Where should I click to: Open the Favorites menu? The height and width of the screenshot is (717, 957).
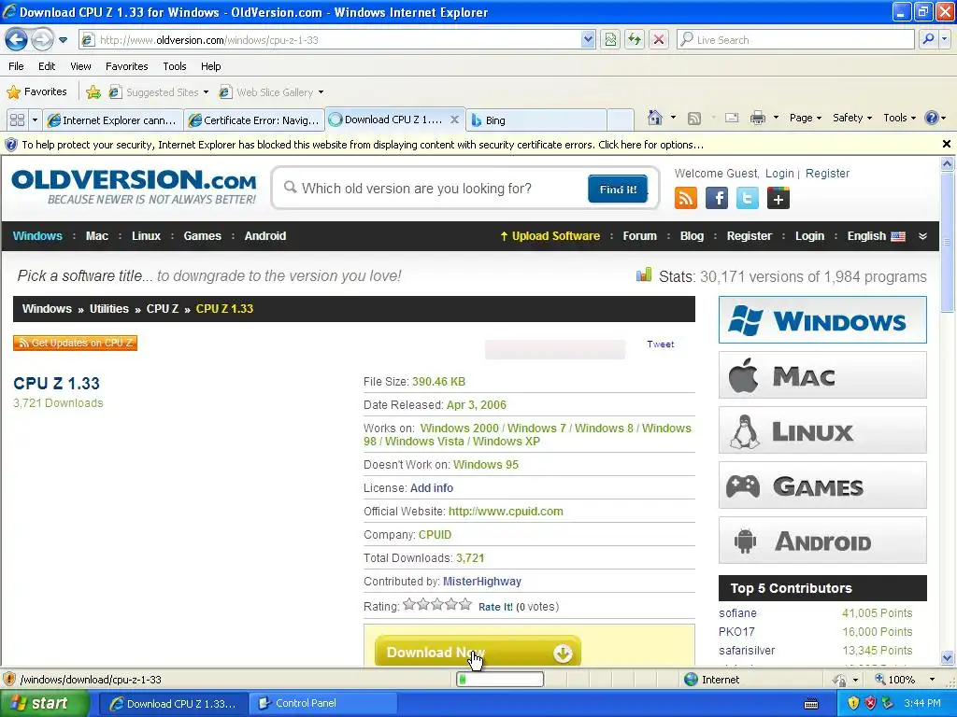click(126, 66)
